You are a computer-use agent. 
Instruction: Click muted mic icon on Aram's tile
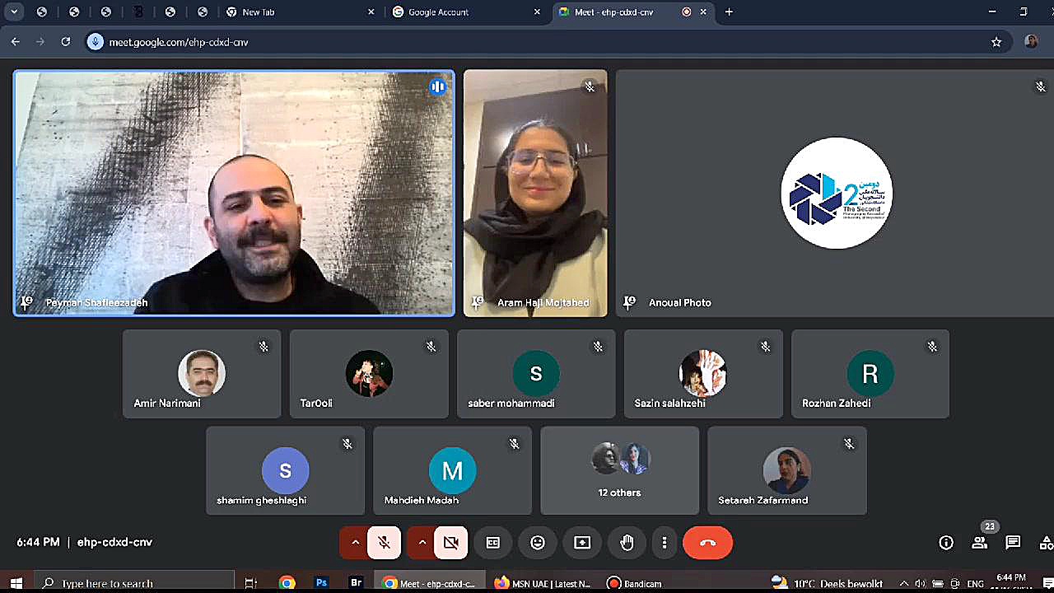pos(590,86)
